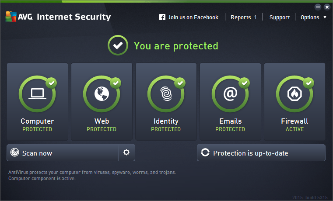Image resolution: width=333 pixels, height=201 pixels.
Task: Click the AVG logo in header
Action: [x=19, y=17]
